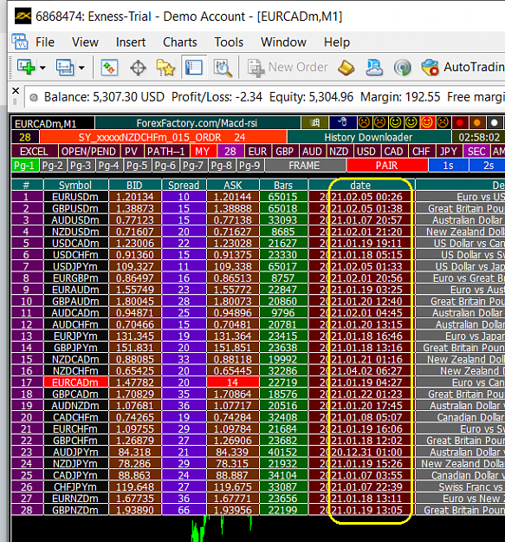The image size is (505, 542).
Task: Open the Strategy Tester magnifier icon
Action: [x=223, y=67]
